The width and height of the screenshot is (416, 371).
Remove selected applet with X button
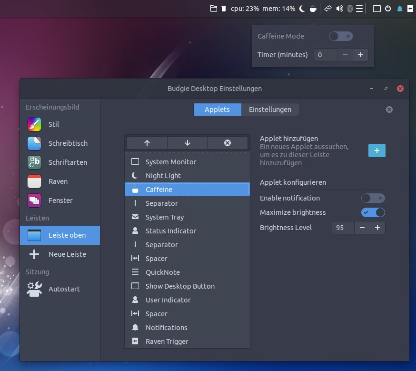point(228,143)
